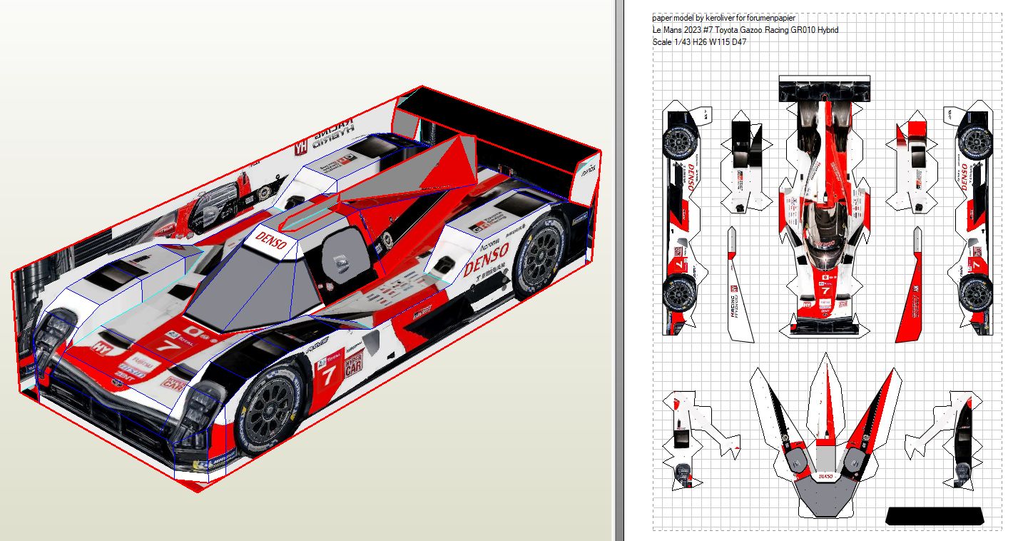1013x541 pixels.
Task: Select the top-view car body part in the pattern
Action: click(825, 207)
